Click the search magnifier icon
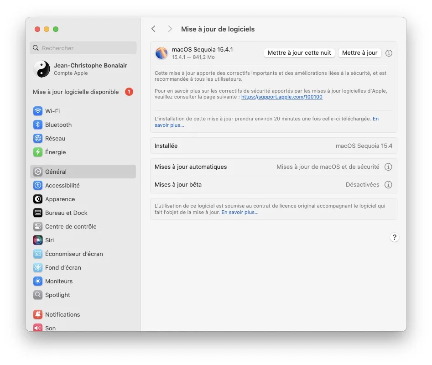Screen dimensions: 432x365 [x=36, y=48]
